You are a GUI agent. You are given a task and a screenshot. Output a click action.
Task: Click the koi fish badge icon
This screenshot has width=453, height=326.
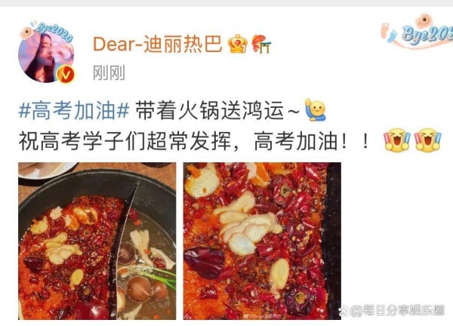[x=261, y=44]
